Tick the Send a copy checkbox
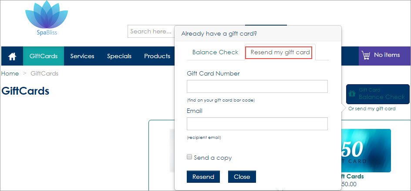The width and height of the screenshot is (411, 191). click(x=189, y=157)
